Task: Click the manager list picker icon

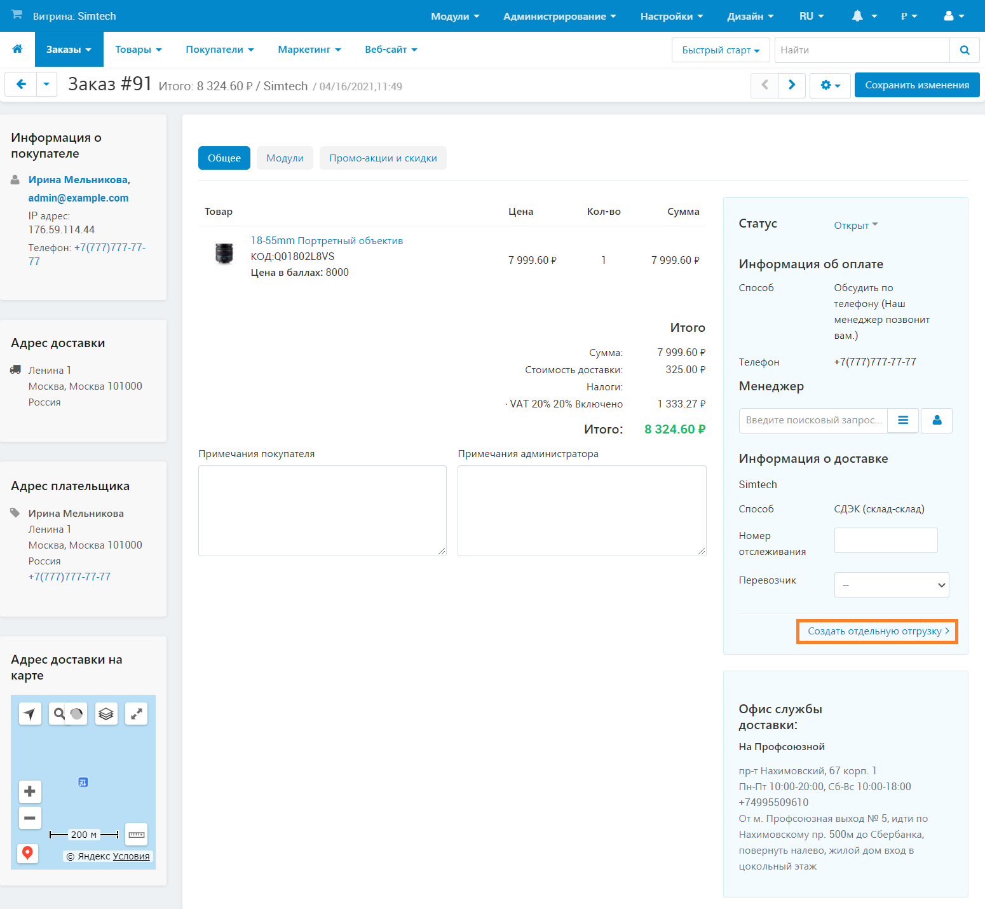Action: point(902,420)
